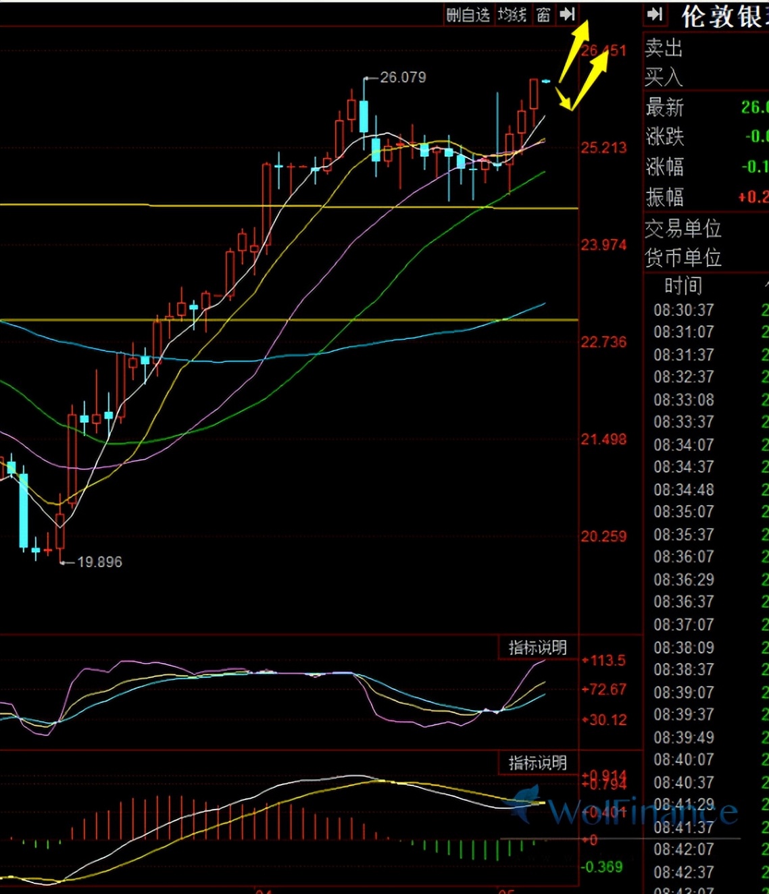Click the +72.67 indicator axis value

point(604,689)
